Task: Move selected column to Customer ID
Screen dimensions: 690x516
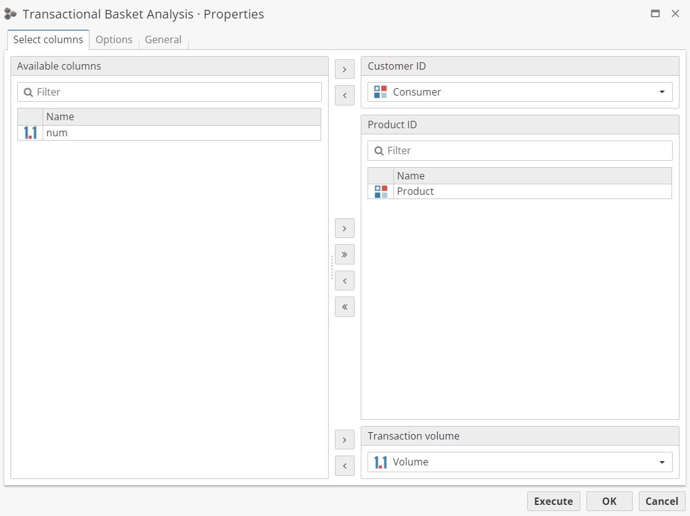Action: point(344,69)
